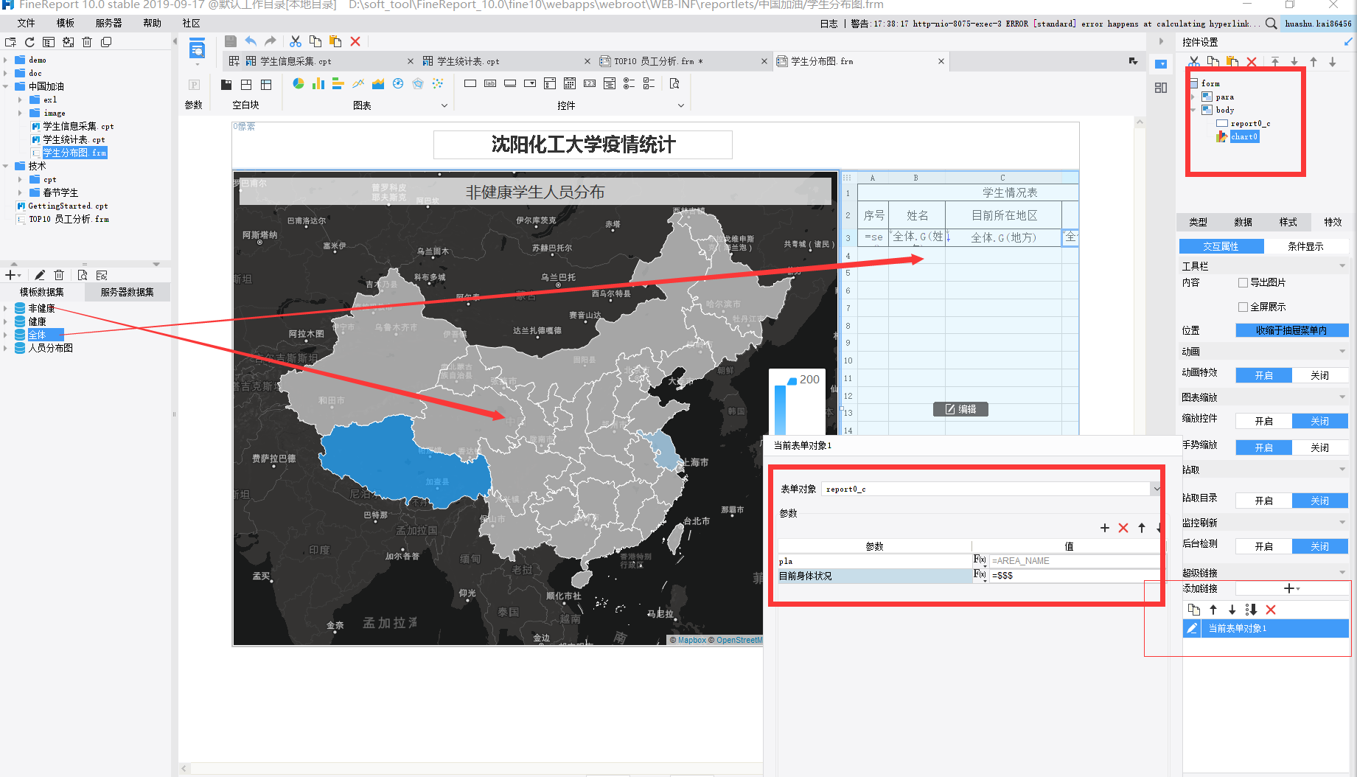Click the save template icon
This screenshot has width=1357, height=777.
[x=231, y=41]
